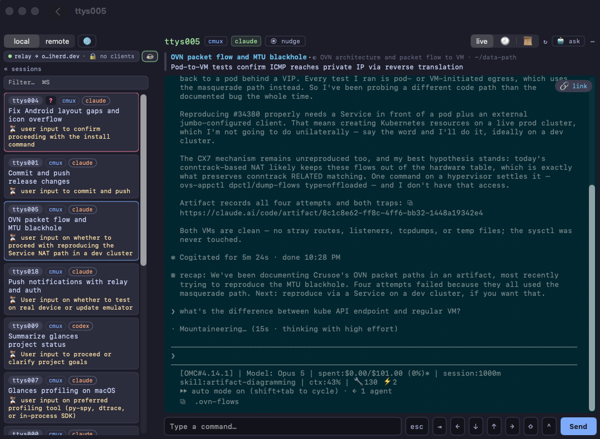Click the left arrow key button

(458, 427)
